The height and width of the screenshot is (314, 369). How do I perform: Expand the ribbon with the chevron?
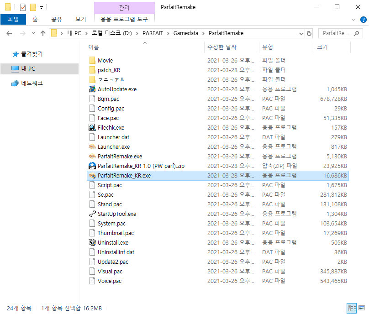[x=353, y=20]
